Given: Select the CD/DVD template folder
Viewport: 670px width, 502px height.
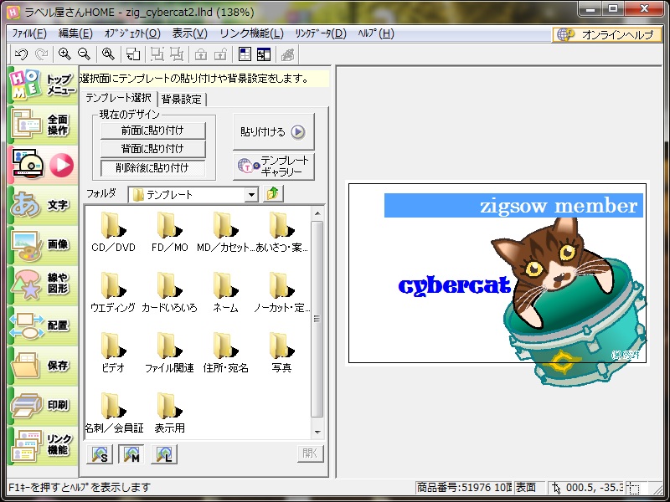Looking at the screenshot, I should 113,233.
